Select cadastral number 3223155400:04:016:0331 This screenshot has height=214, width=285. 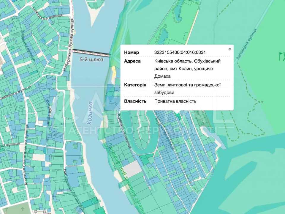(180, 52)
